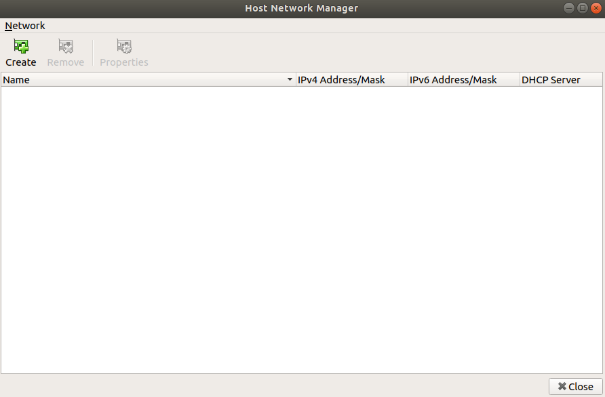Close window using red title-bar button
The height and width of the screenshot is (397, 605).
(x=596, y=8)
